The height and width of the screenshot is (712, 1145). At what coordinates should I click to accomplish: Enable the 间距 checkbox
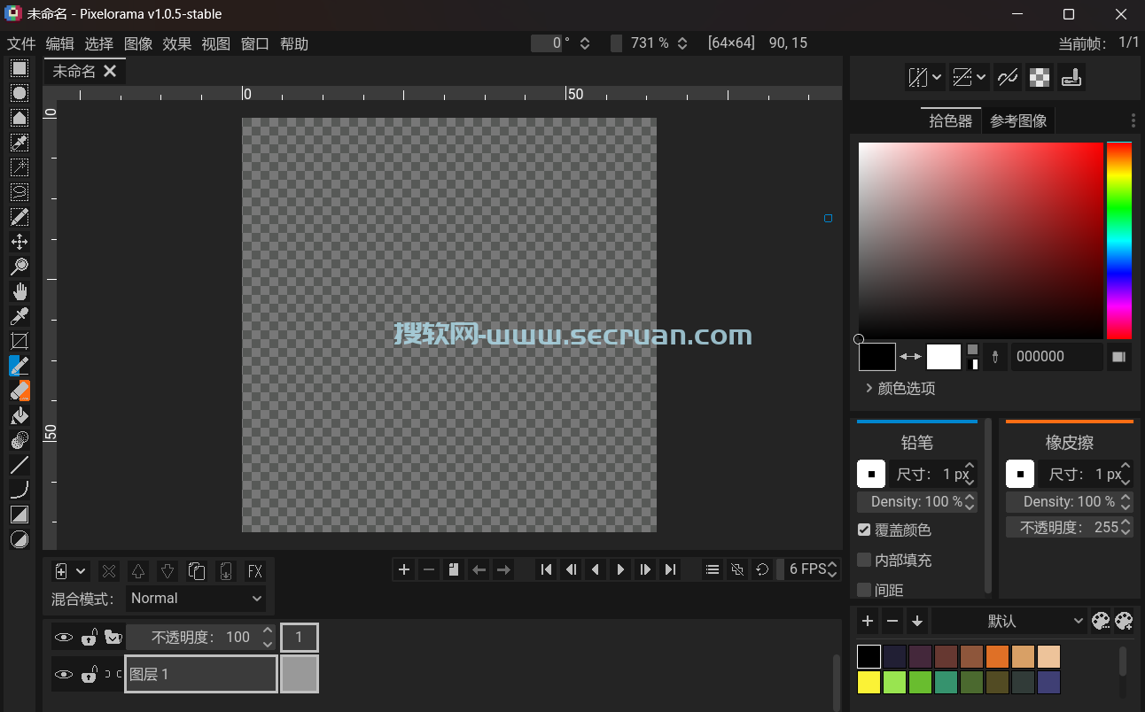pyautogui.click(x=864, y=590)
